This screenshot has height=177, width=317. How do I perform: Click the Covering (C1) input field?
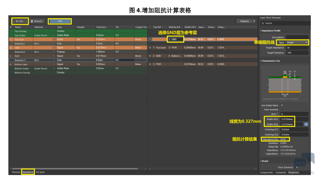(294, 129)
